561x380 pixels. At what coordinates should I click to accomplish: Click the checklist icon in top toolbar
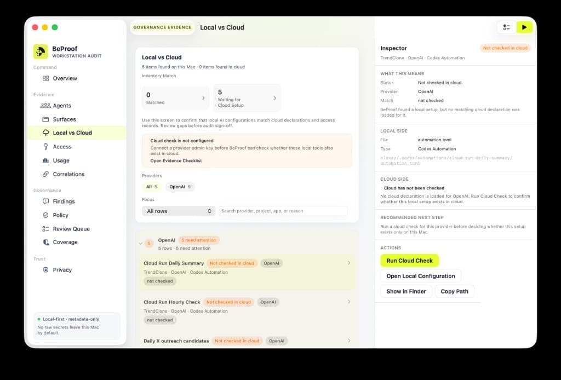506,27
